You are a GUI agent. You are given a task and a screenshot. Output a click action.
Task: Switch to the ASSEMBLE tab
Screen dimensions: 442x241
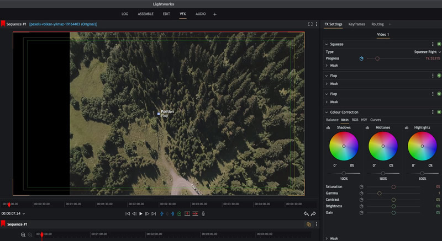(145, 14)
